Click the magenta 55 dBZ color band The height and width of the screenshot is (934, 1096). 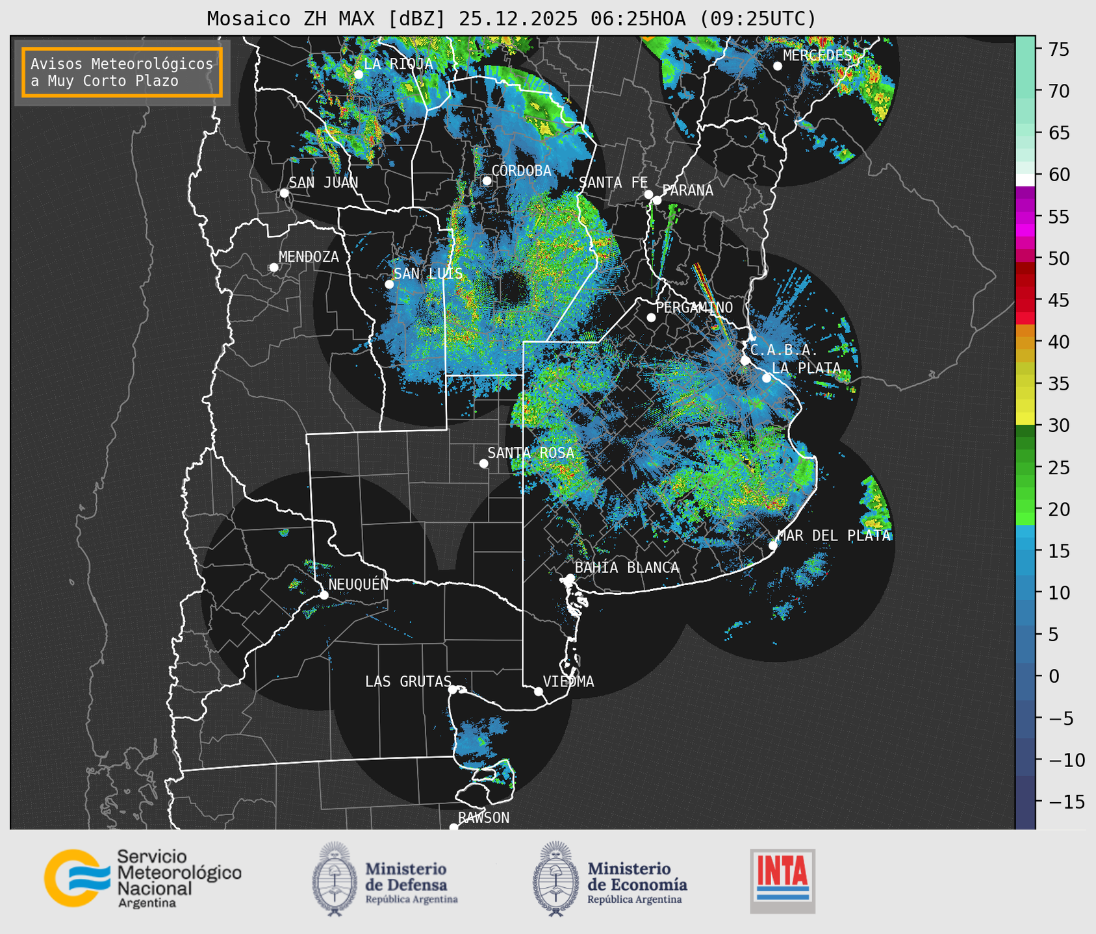(1025, 217)
